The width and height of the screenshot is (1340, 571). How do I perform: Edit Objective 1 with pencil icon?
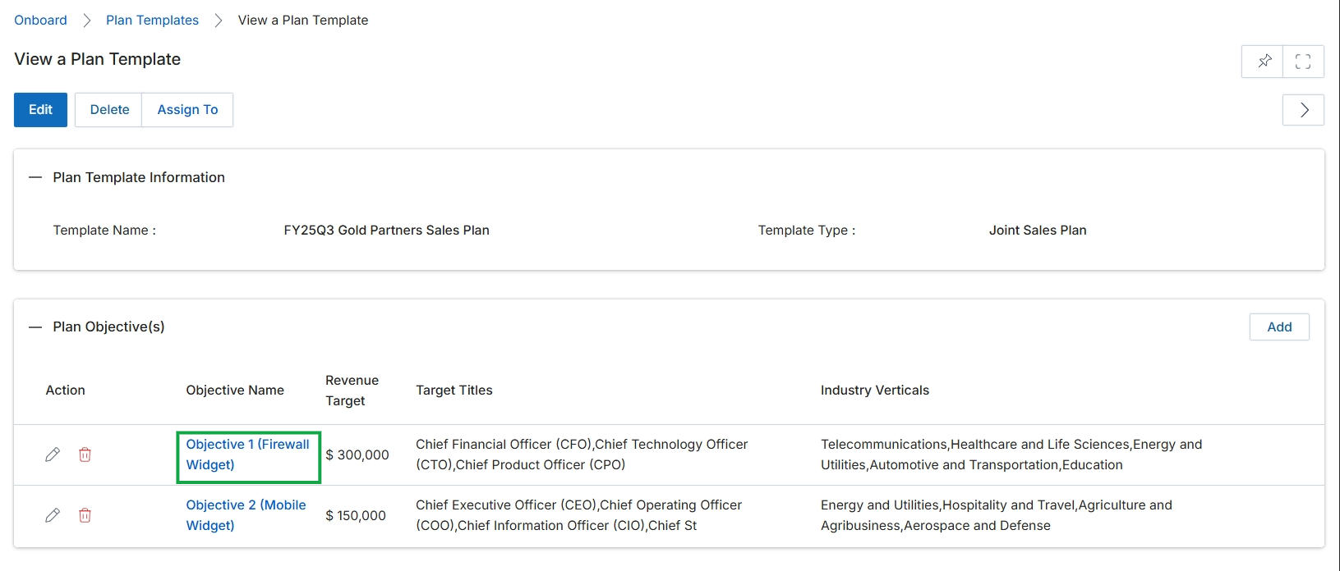coord(53,455)
